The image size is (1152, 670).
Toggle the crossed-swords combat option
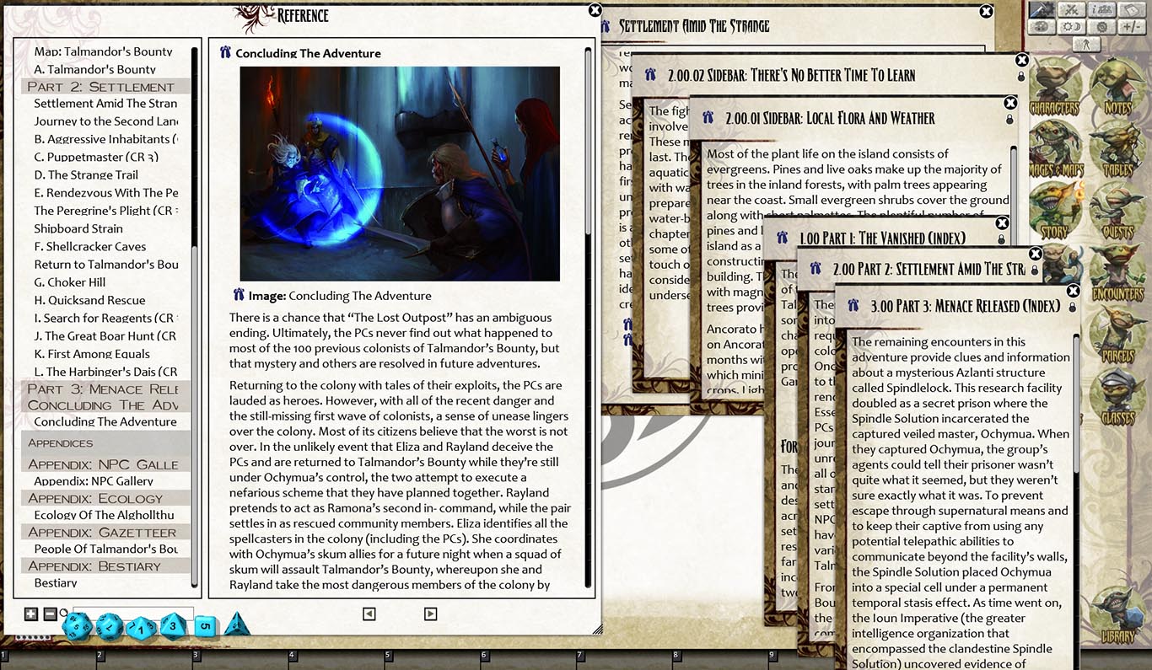[1072, 9]
